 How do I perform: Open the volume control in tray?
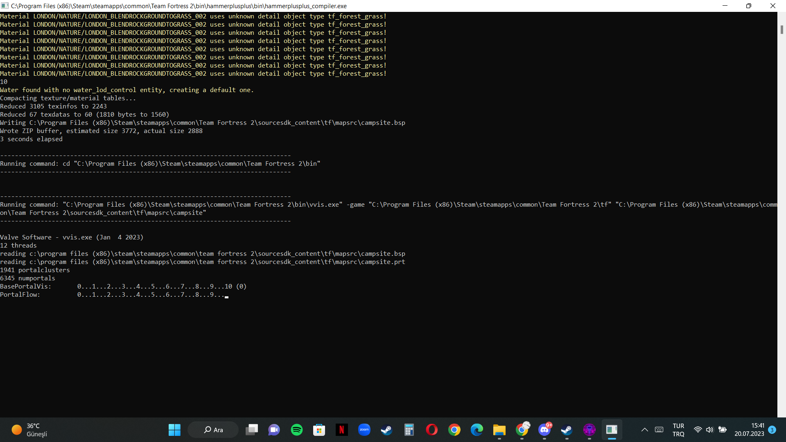[709, 430]
